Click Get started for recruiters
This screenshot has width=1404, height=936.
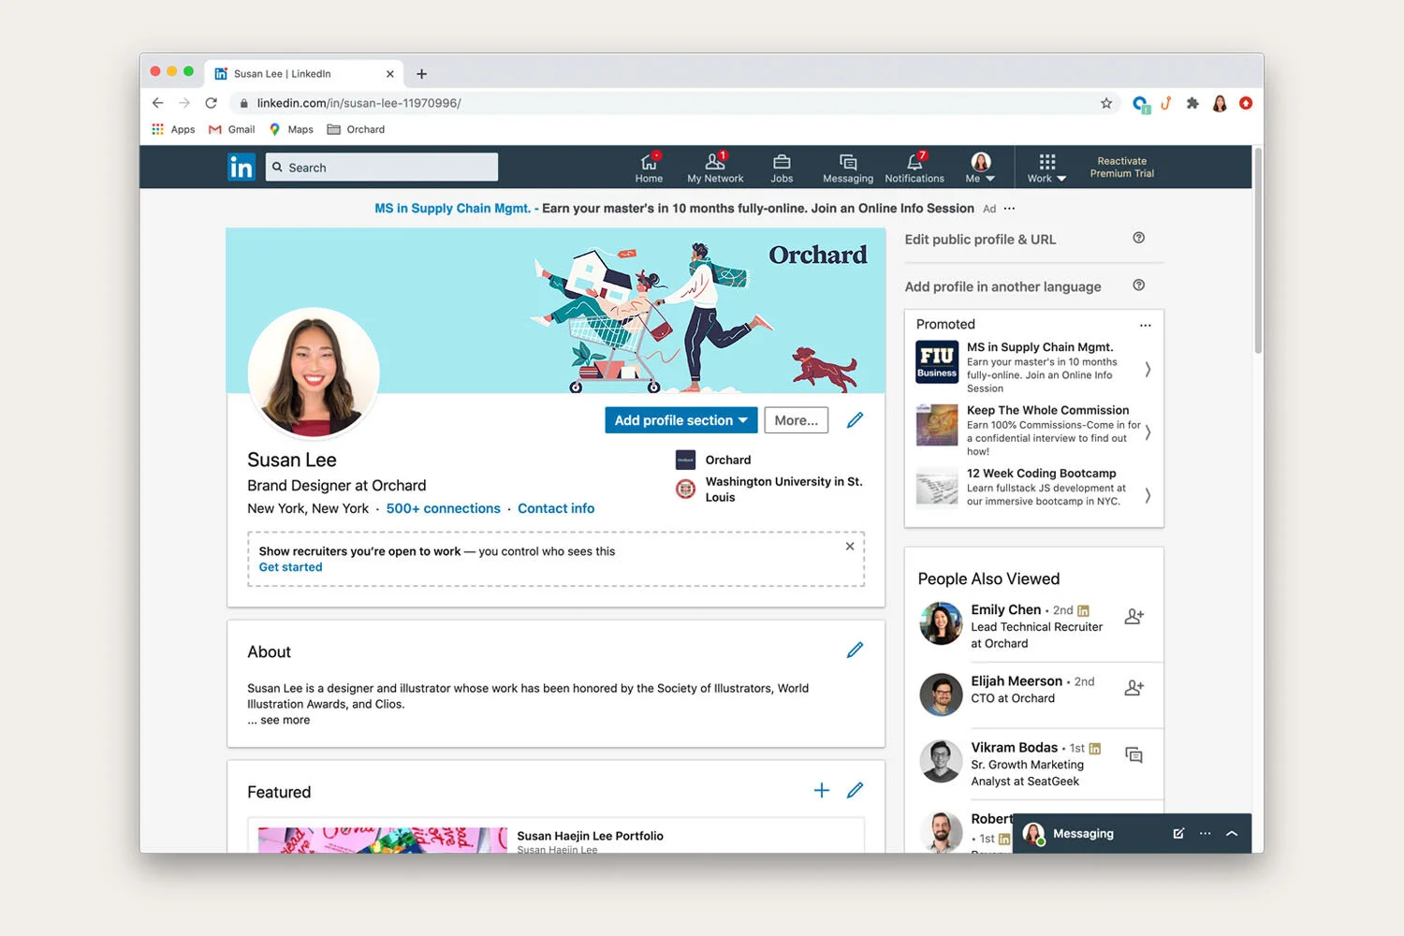pos(290,567)
